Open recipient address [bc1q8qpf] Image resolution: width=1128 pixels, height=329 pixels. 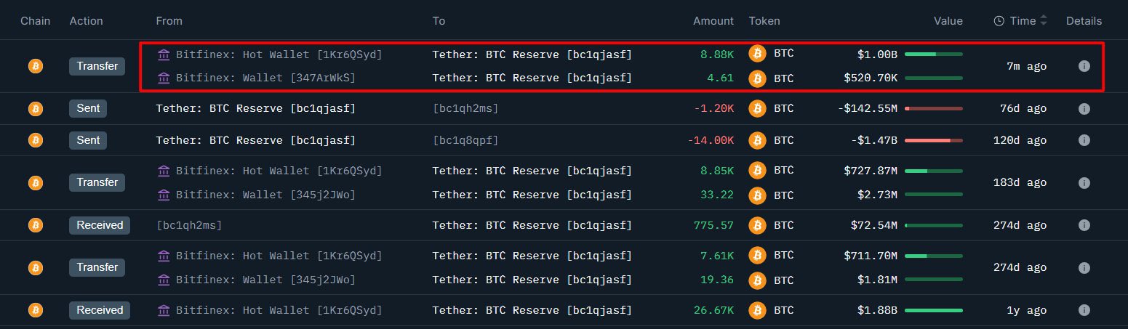pos(465,140)
